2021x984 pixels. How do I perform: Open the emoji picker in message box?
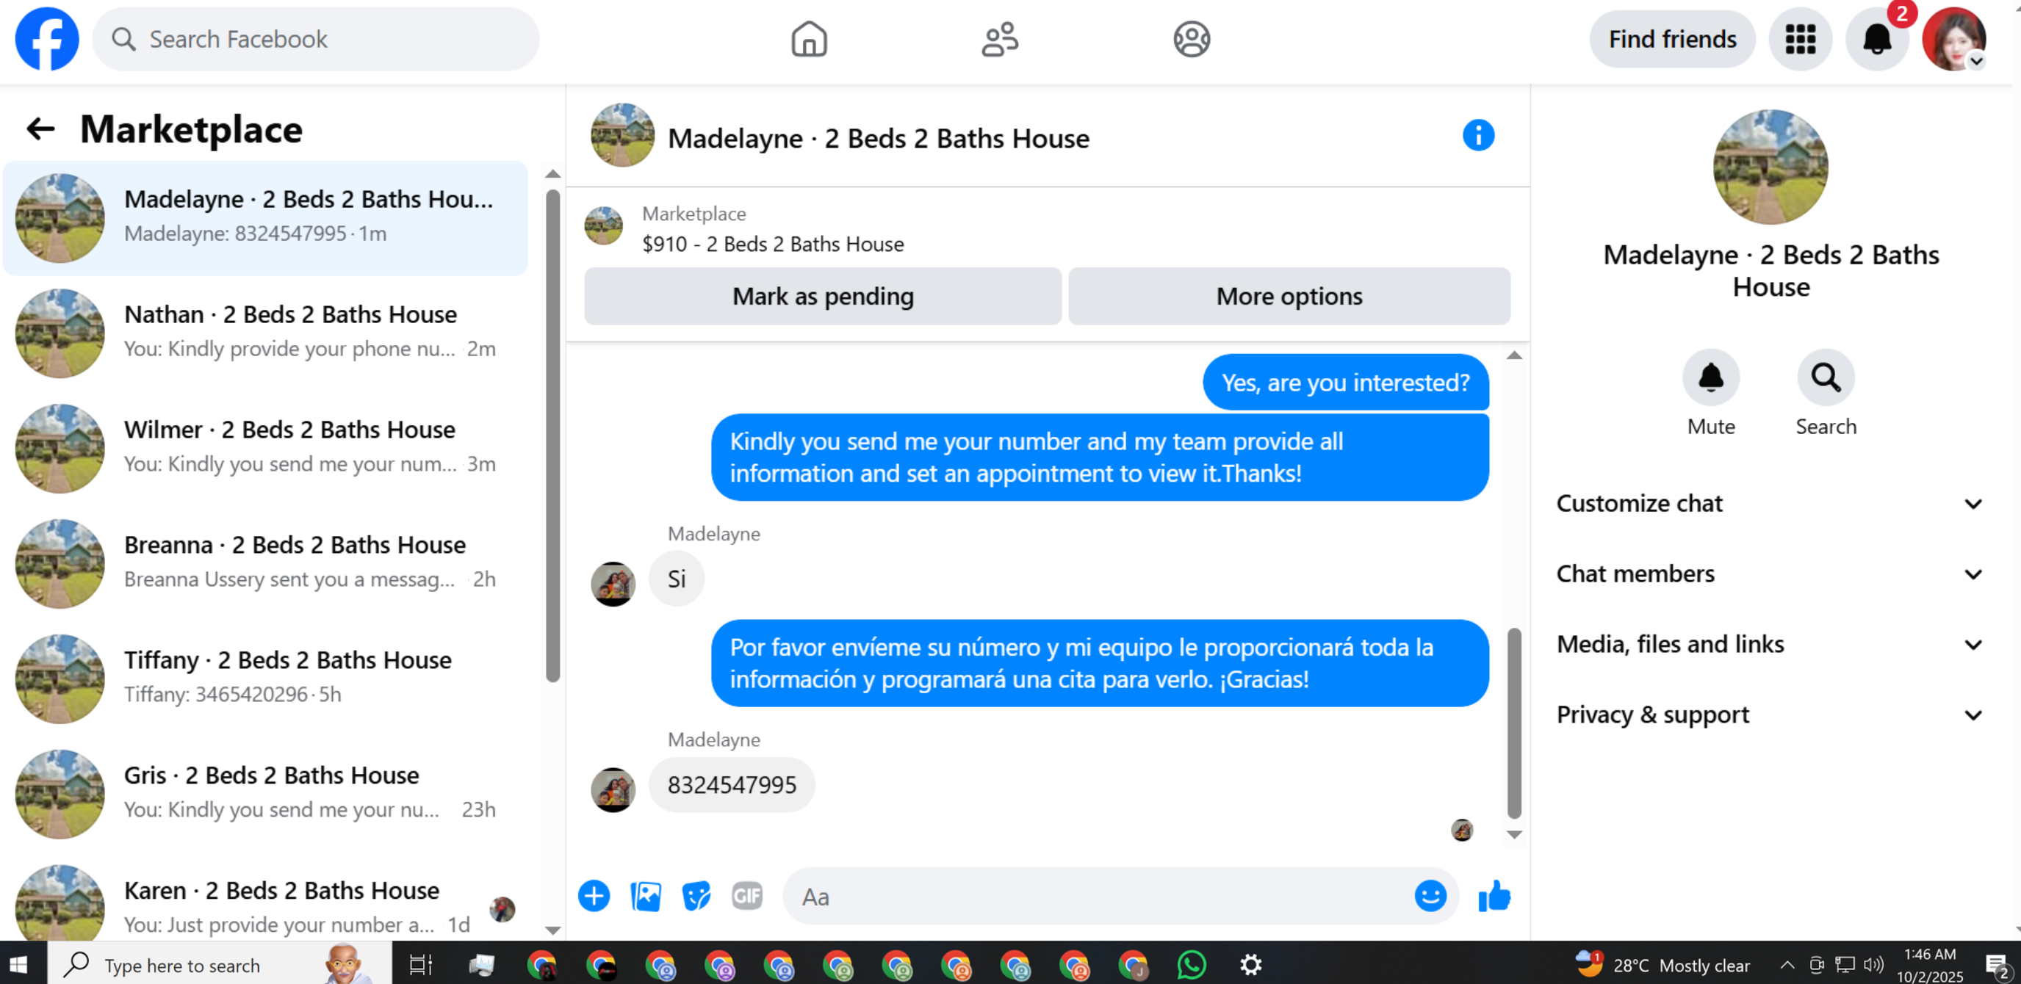pyautogui.click(x=1430, y=895)
